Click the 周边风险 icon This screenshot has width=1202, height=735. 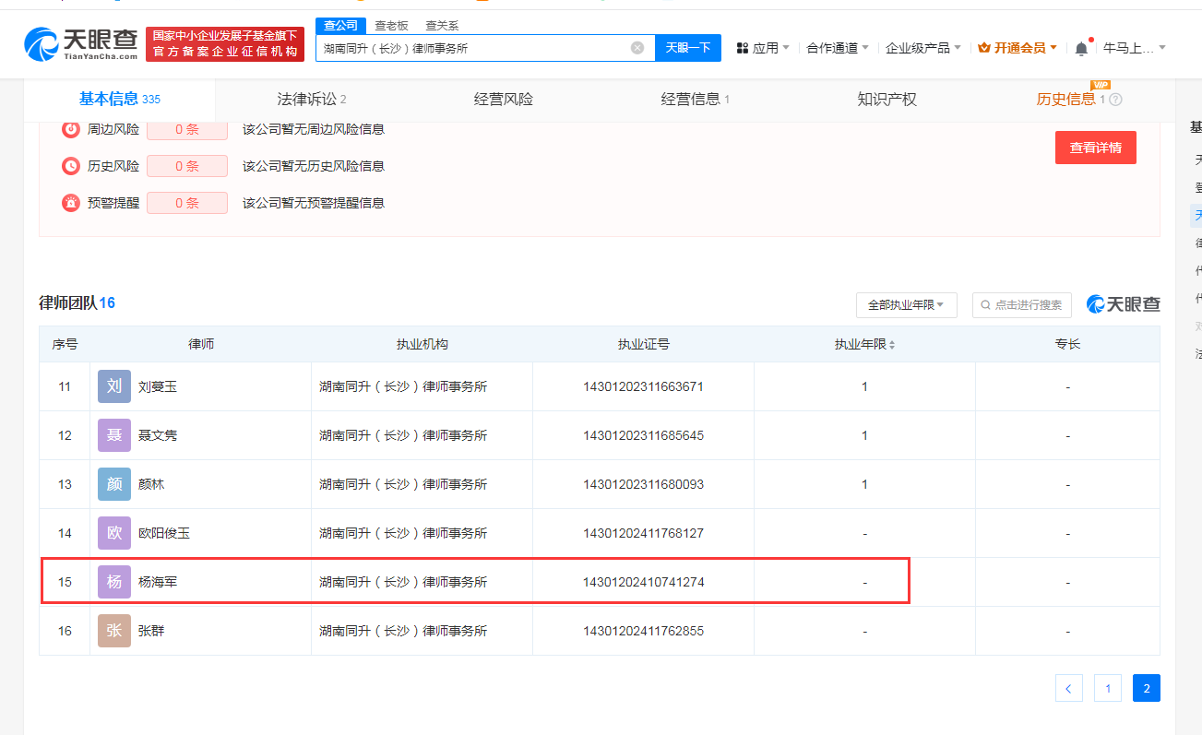coord(71,129)
